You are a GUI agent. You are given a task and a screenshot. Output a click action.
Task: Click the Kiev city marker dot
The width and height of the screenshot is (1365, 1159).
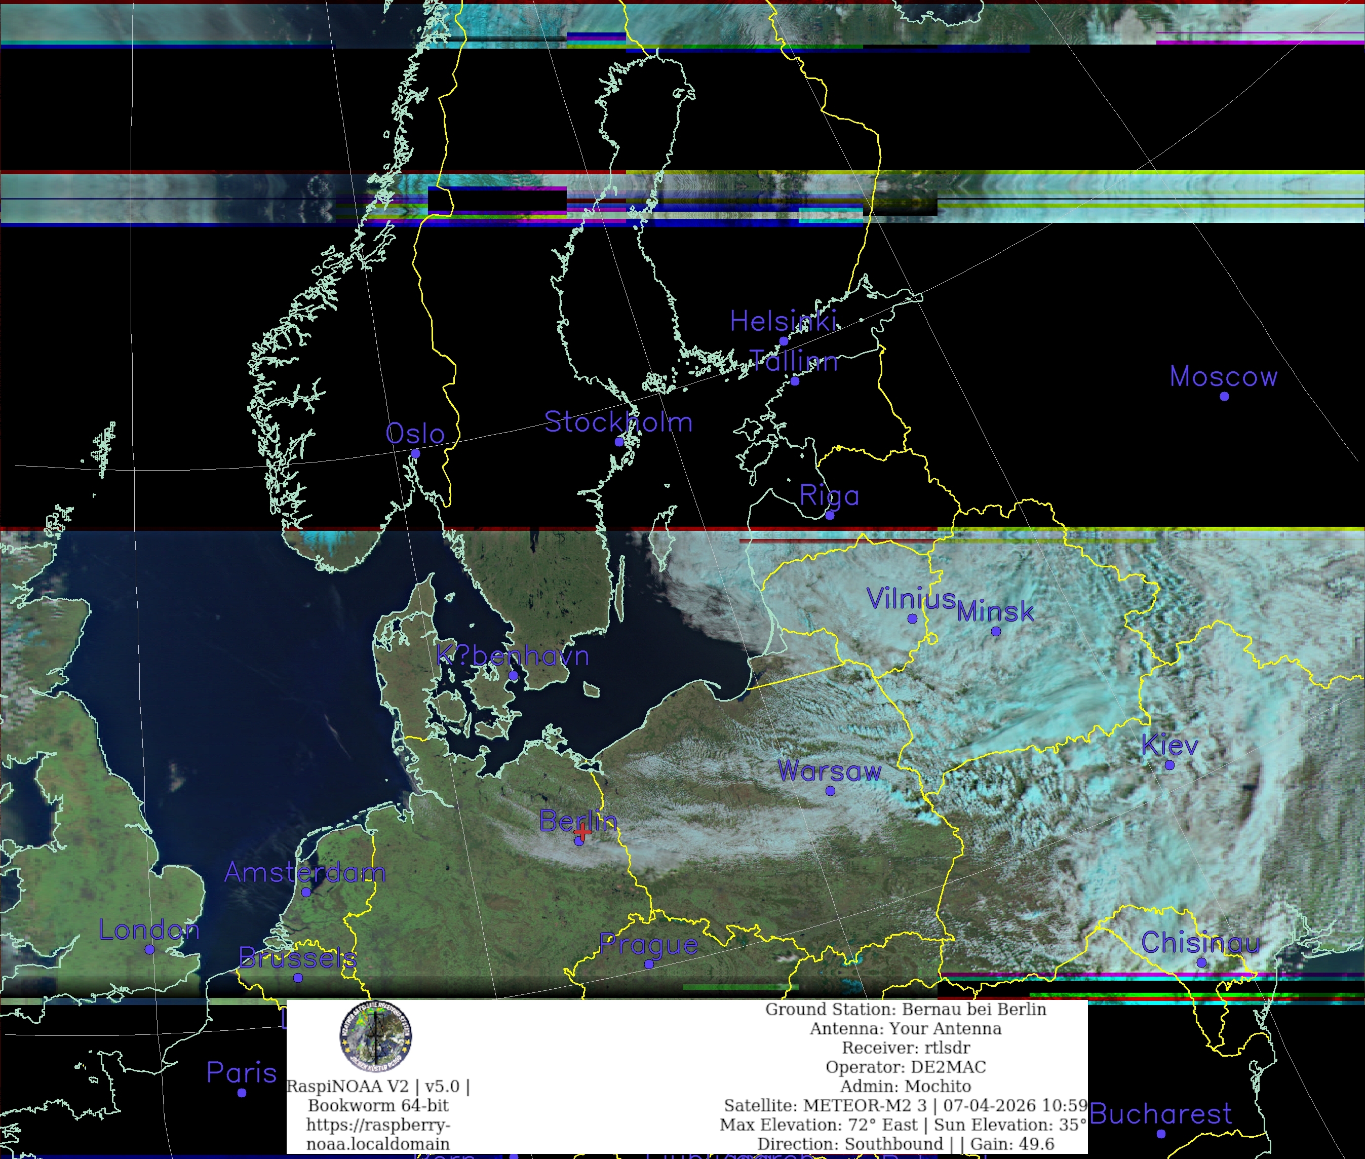(x=1169, y=765)
